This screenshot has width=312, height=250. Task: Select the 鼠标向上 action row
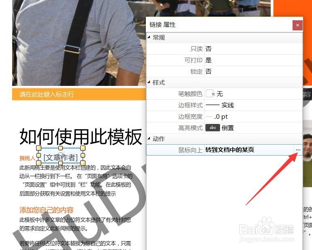pyautogui.click(x=224, y=150)
